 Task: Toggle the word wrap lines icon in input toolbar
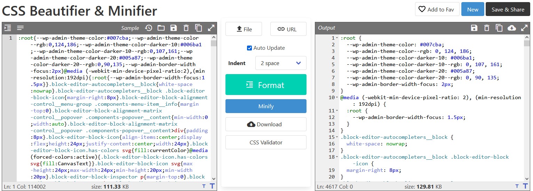(20, 28)
